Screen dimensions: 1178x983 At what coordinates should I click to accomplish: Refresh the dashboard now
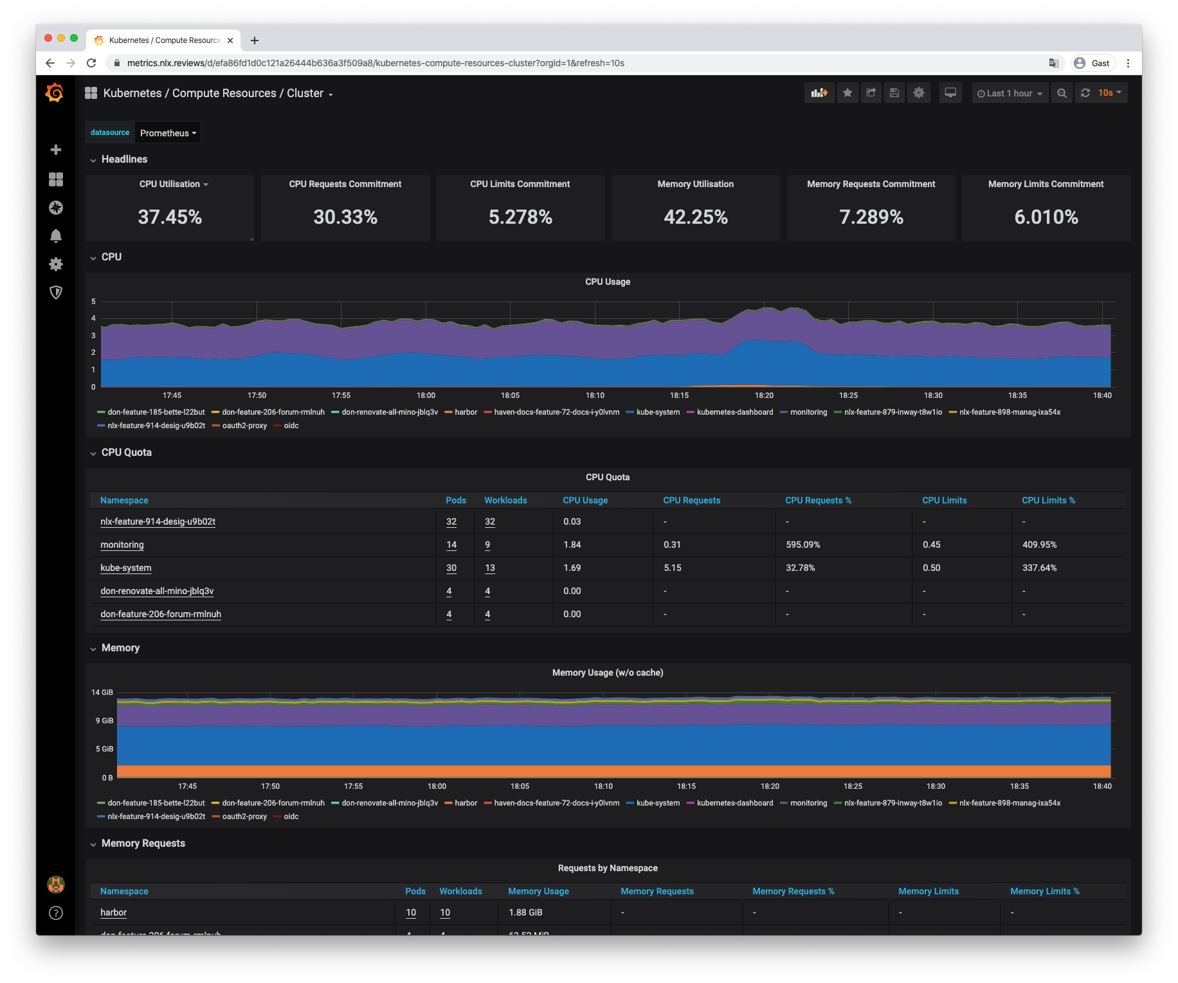pyautogui.click(x=1085, y=93)
